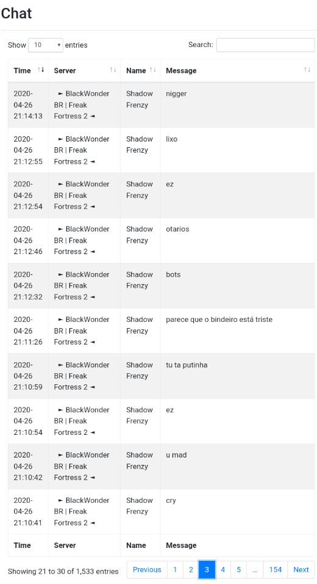
Task: Select the row timestamped 21:11:26
Action: pos(162,330)
